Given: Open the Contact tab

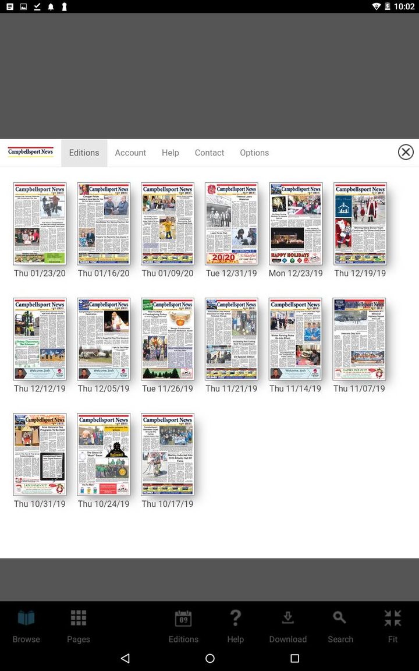Looking at the screenshot, I should [x=210, y=153].
